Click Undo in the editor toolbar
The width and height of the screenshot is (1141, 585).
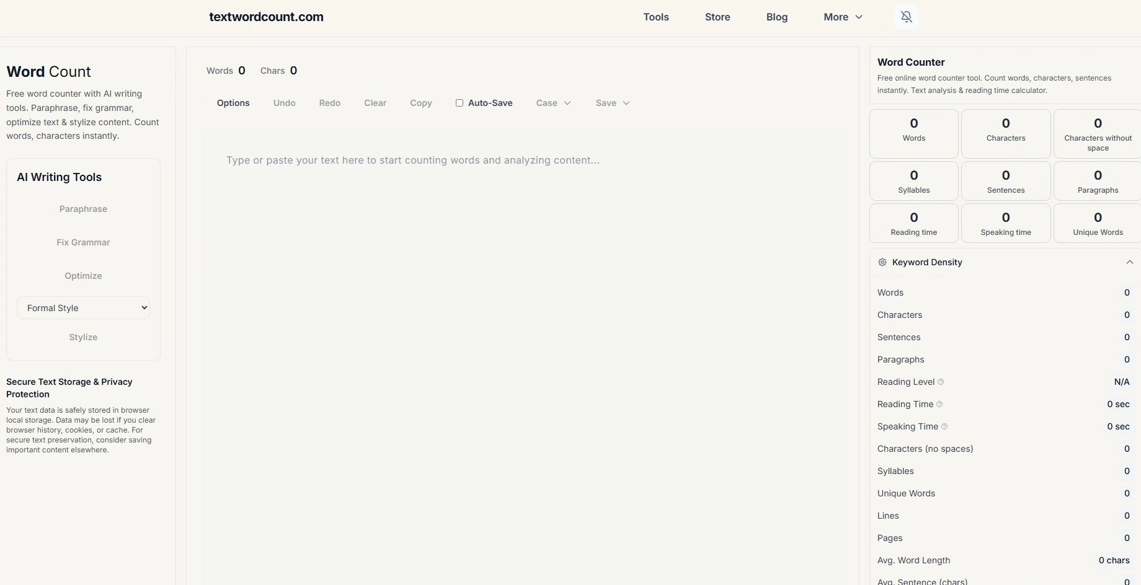284,103
